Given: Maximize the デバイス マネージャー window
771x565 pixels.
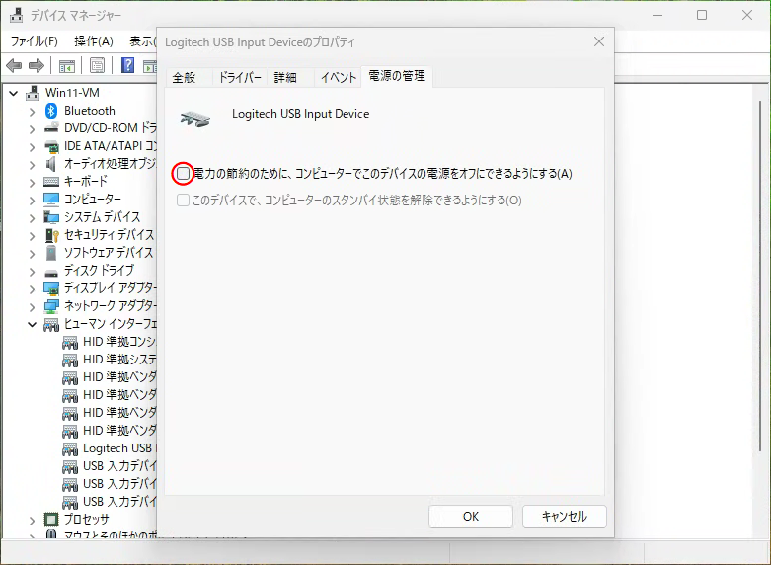Looking at the screenshot, I should (702, 15).
